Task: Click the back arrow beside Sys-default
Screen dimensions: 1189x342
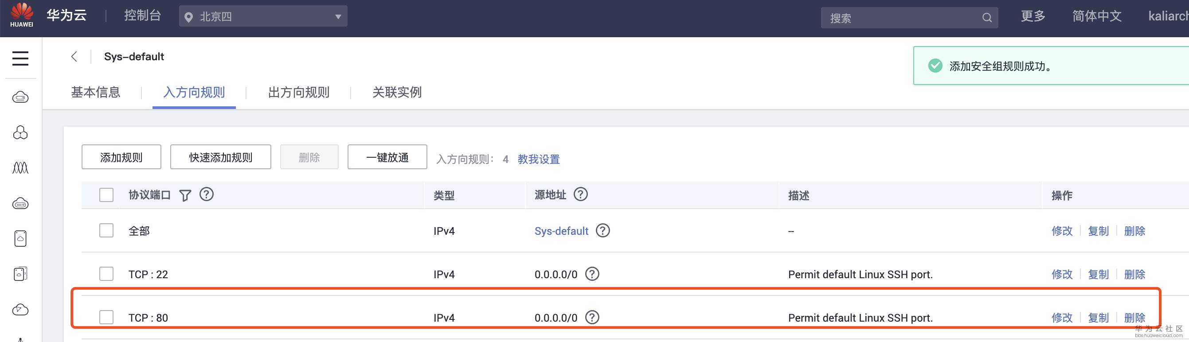Action: pos(74,56)
